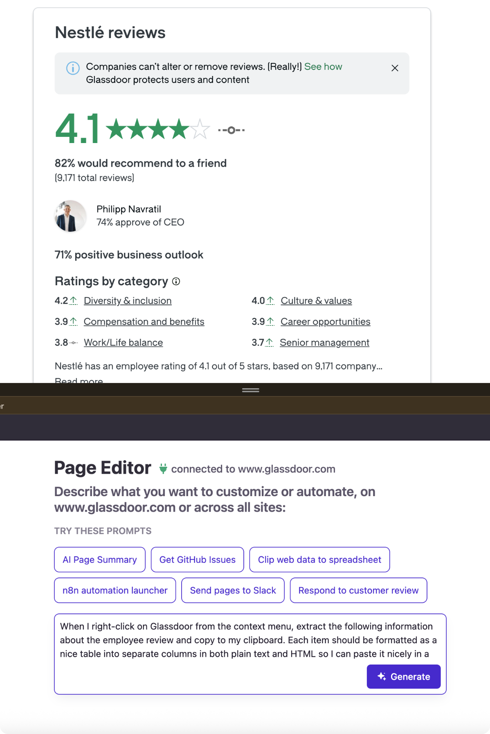
Task: Click the green plug connection icon
Action: pyautogui.click(x=163, y=468)
